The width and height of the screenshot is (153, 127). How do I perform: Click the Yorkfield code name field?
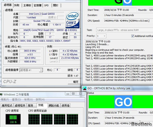click(x=31, y=17)
